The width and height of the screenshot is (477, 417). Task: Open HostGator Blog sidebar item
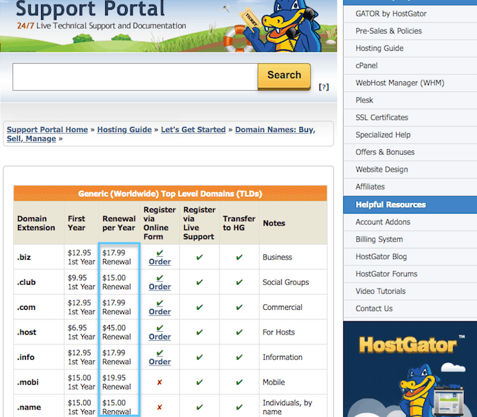click(410, 257)
